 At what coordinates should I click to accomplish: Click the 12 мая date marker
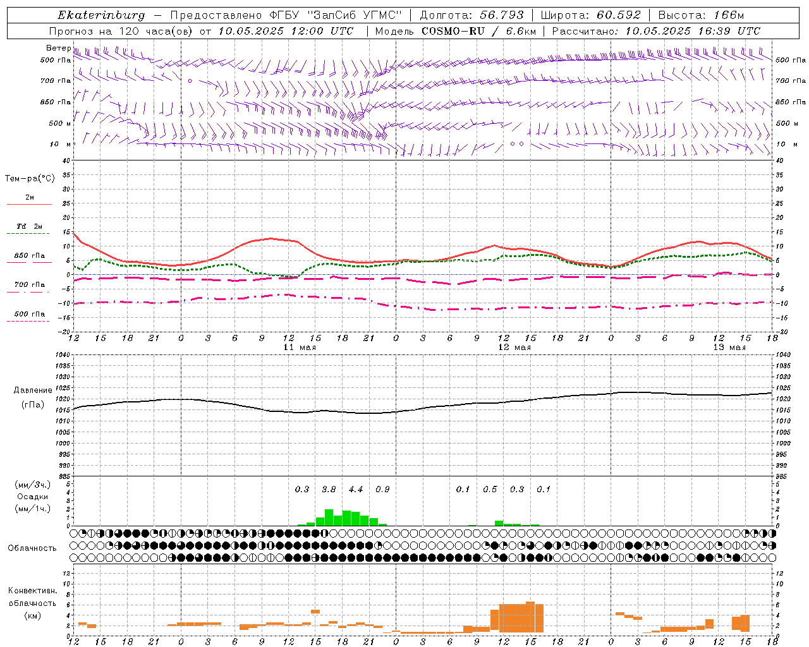(514, 348)
